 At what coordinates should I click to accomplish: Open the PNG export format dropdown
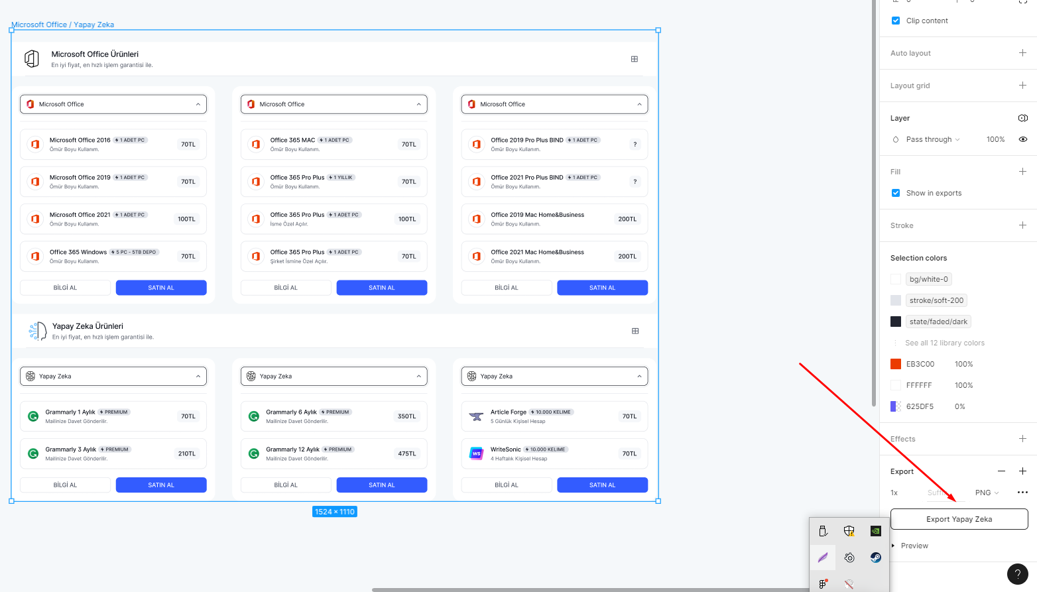(x=987, y=493)
